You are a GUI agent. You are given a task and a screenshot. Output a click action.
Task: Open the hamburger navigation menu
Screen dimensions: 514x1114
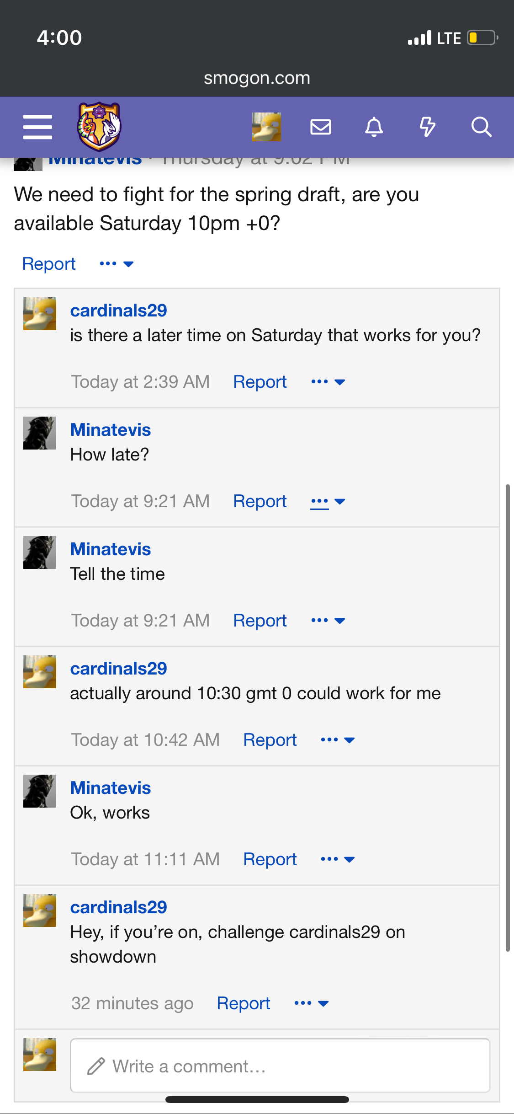coord(38,127)
